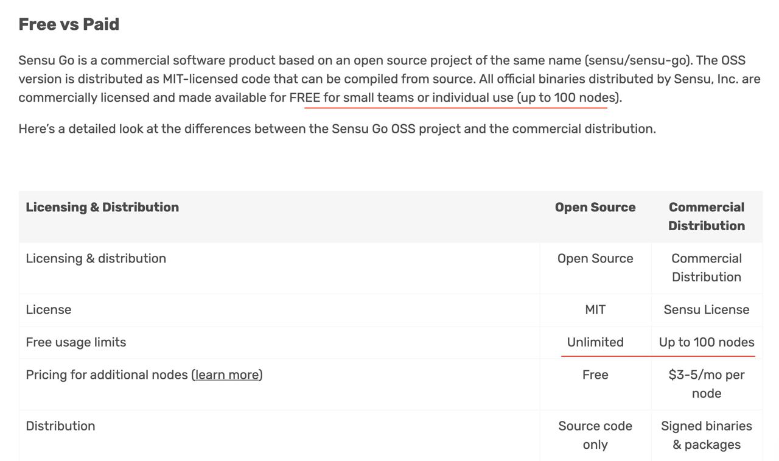Click the 'License' row label
Viewport: 779px width, 461px height.
(x=49, y=309)
